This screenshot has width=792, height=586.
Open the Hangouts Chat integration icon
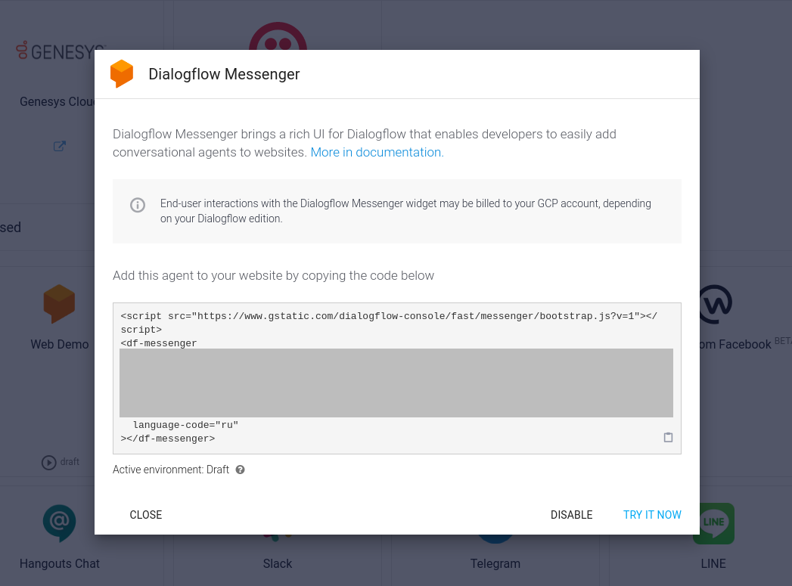(x=59, y=523)
